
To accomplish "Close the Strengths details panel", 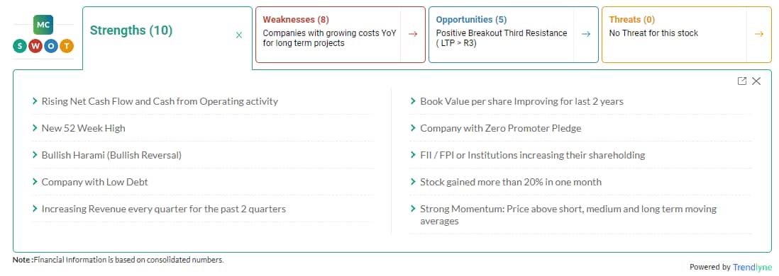I will click(756, 81).
